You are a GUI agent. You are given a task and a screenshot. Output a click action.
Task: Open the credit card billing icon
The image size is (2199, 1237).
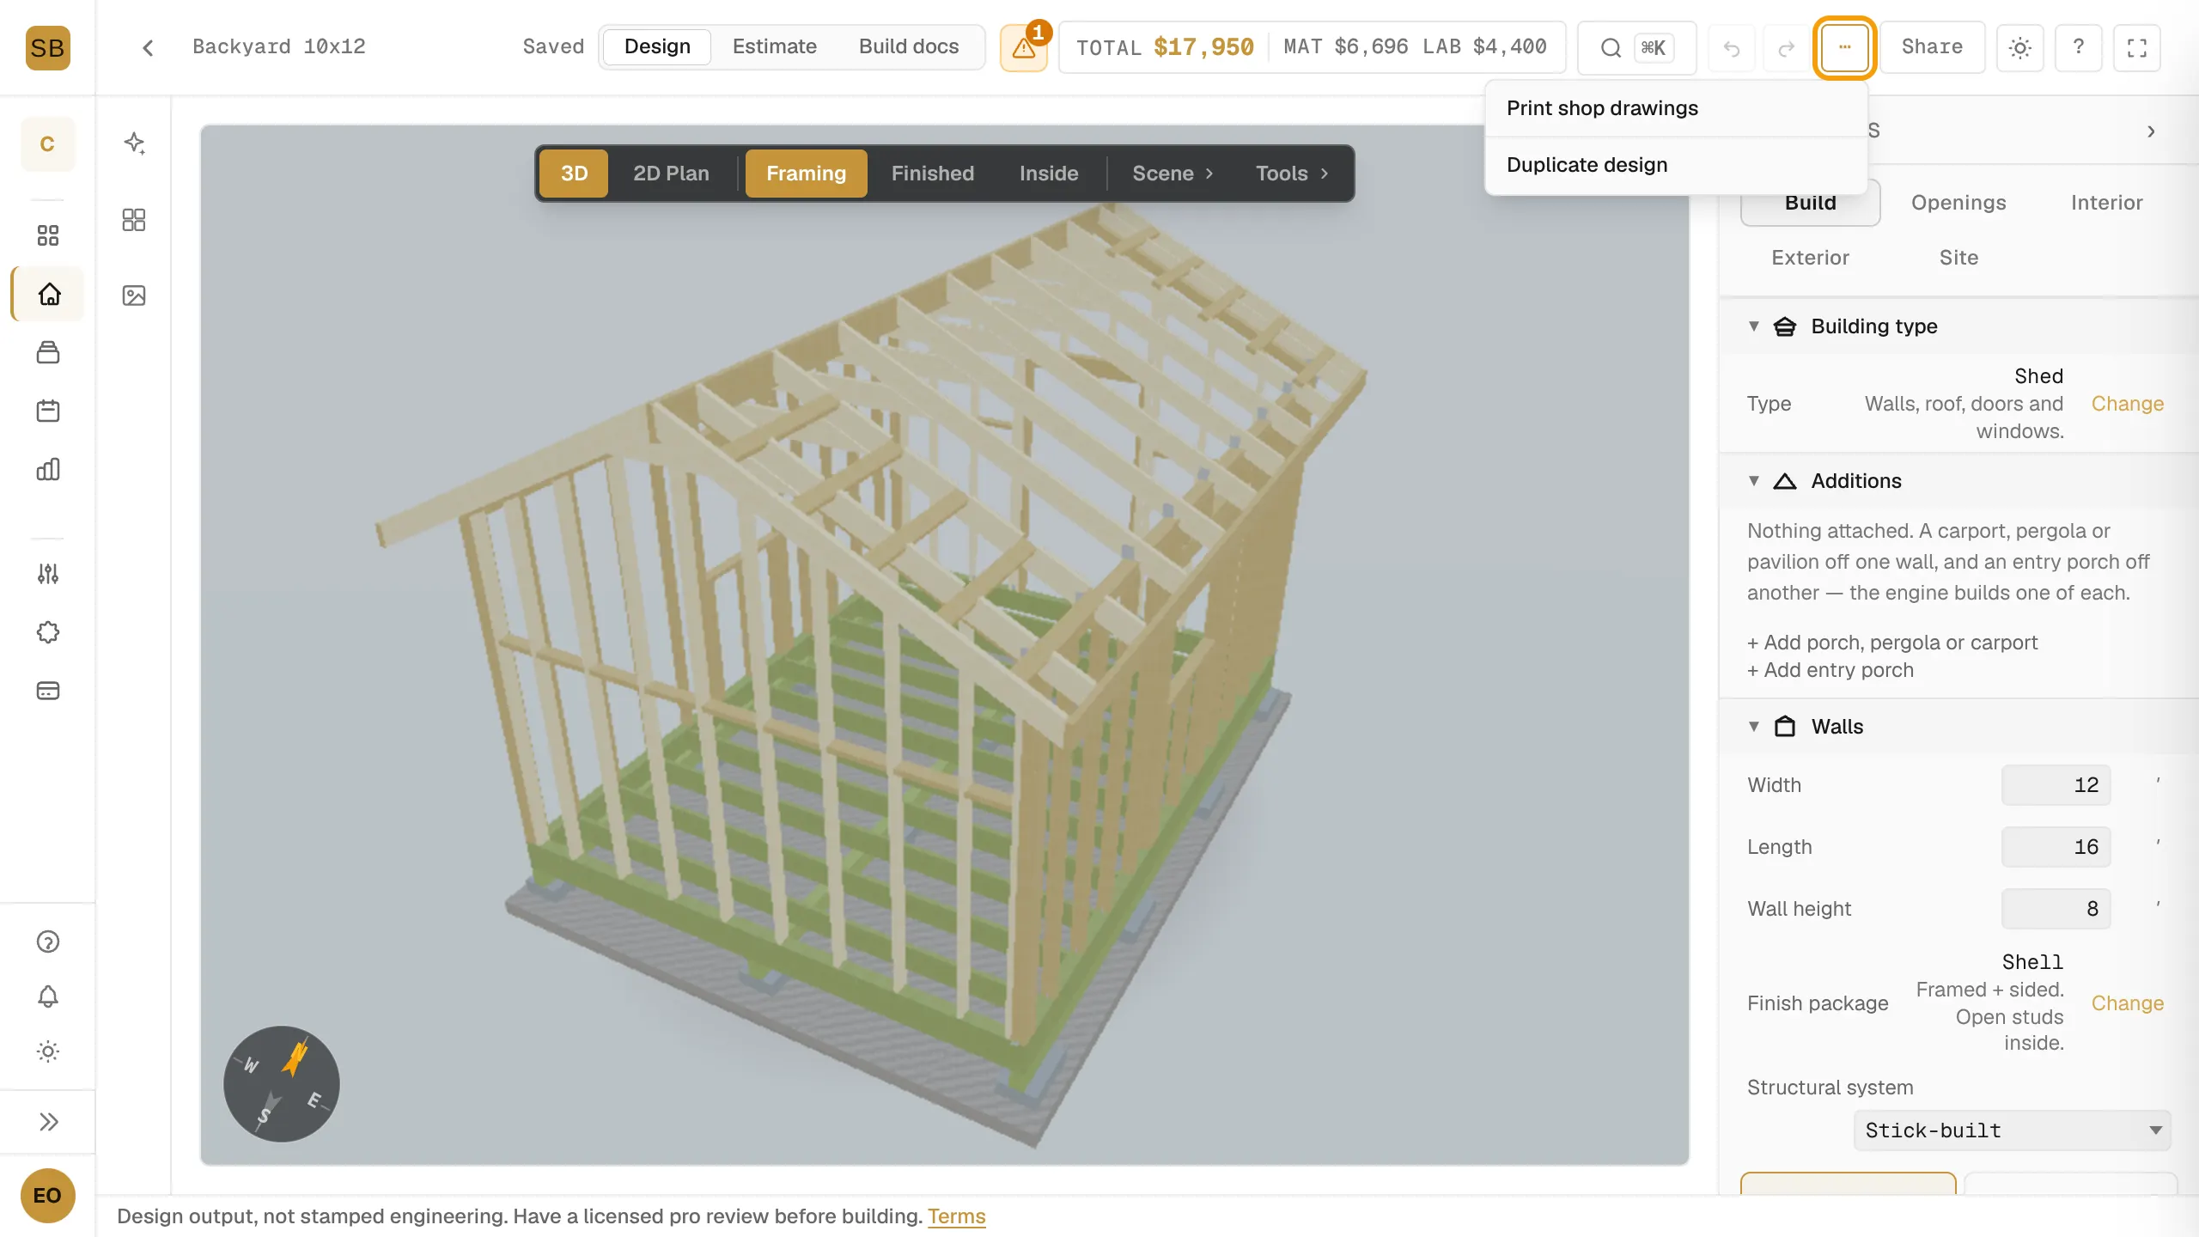coord(48,691)
